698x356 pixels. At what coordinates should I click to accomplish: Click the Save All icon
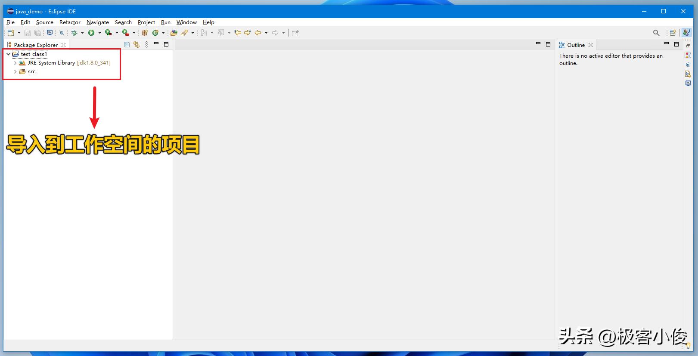coord(38,33)
